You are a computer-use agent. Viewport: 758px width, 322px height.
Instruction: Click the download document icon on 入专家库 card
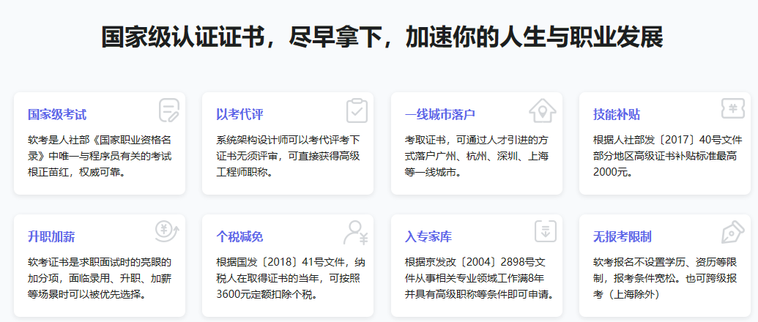544,231
